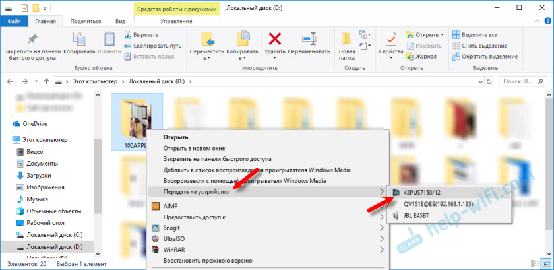
Task: Open Quick Access Toolbar customize dropdown
Action: point(45,8)
